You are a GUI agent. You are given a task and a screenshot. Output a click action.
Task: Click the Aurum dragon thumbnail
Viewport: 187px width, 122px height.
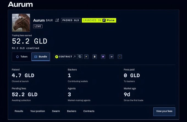(21, 23)
